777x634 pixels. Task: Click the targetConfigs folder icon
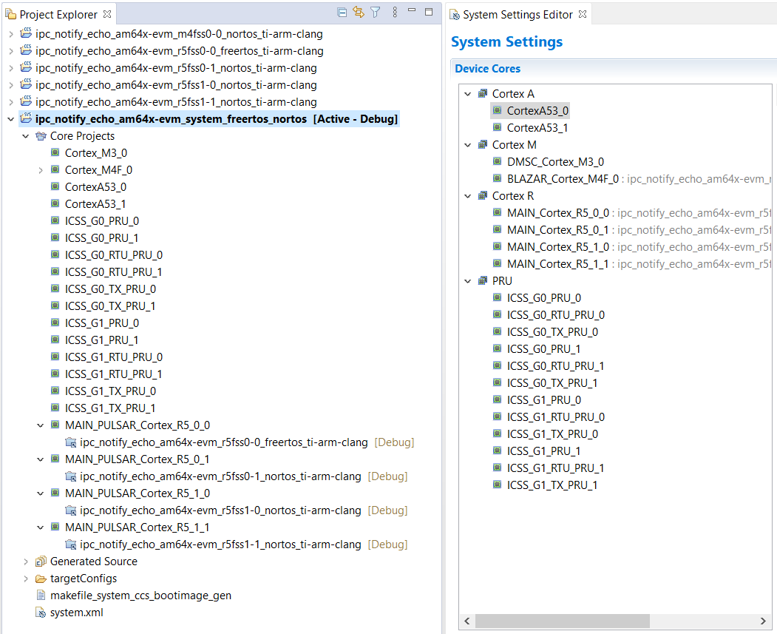(41, 579)
